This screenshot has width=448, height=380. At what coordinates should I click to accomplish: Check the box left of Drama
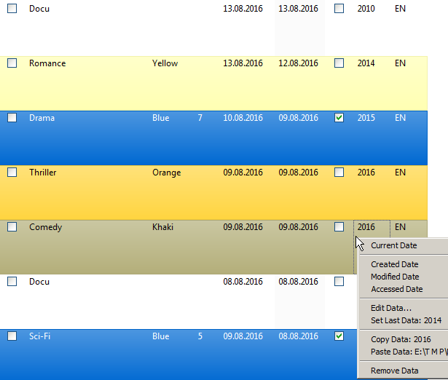(x=12, y=118)
